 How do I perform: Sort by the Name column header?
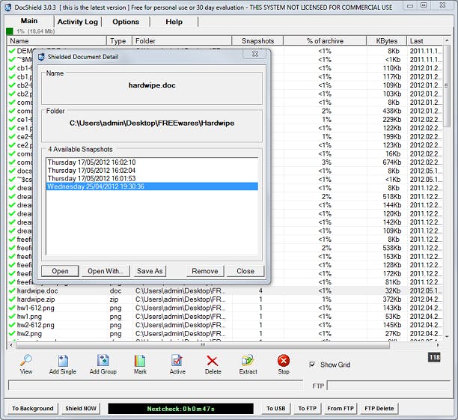[x=57, y=41]
